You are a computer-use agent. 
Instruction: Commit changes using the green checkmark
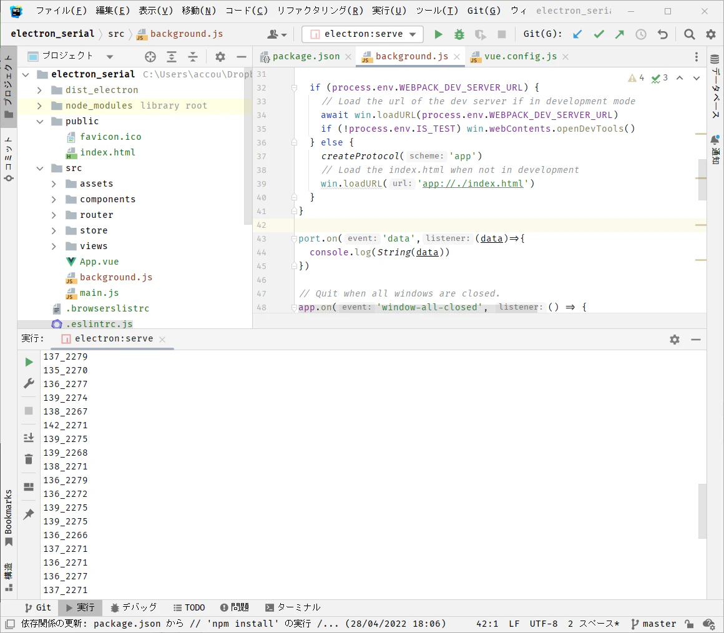(599, 34)
